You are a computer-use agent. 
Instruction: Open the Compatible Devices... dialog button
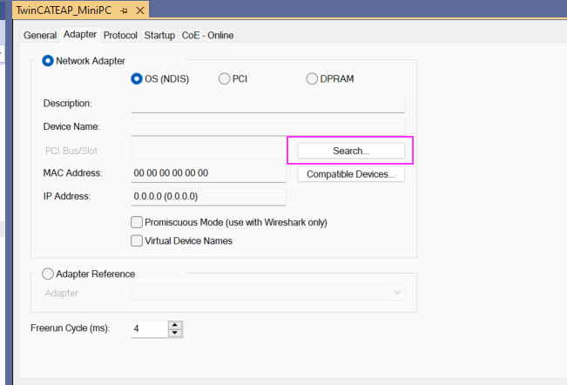(351, 174)
